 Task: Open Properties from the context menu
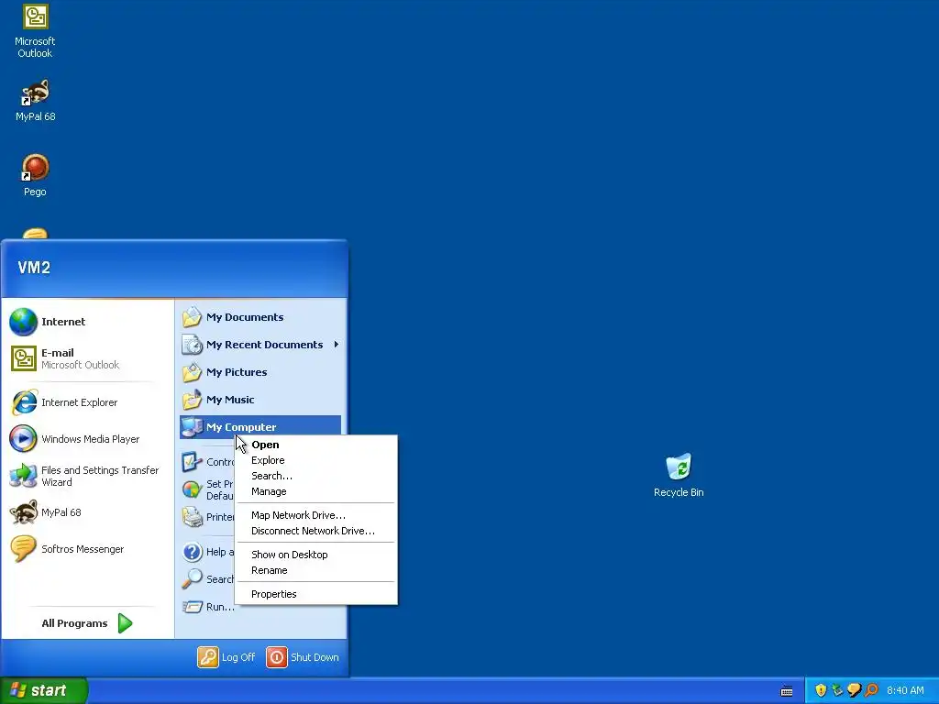pyautogui.click(x=315, y=594)
